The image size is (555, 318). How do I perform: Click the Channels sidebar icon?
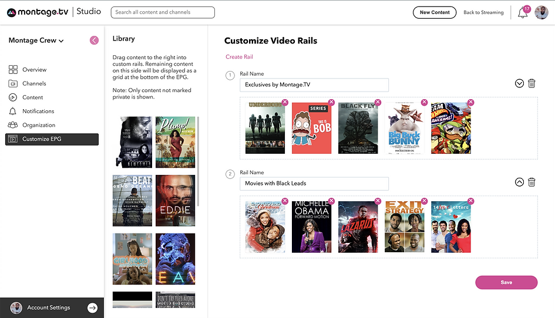[13, 83]
